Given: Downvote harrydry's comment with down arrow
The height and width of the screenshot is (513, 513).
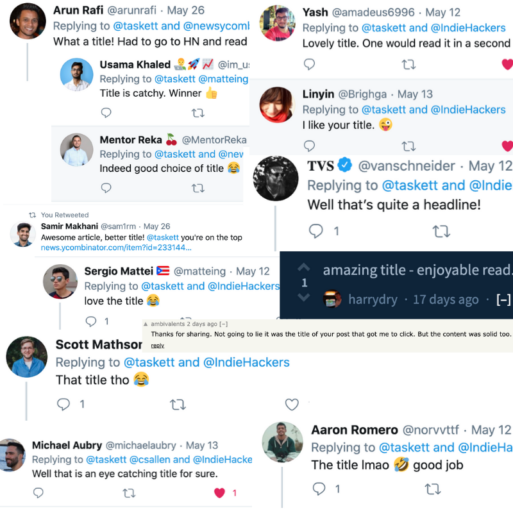Looking at the screenshot, I should coord(303,297).
